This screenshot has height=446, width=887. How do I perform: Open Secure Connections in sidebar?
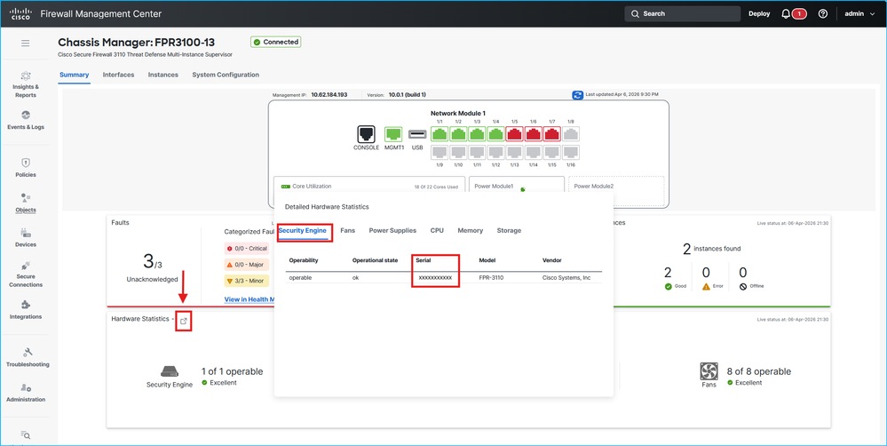pyautogui.click(x=26, y=274)
